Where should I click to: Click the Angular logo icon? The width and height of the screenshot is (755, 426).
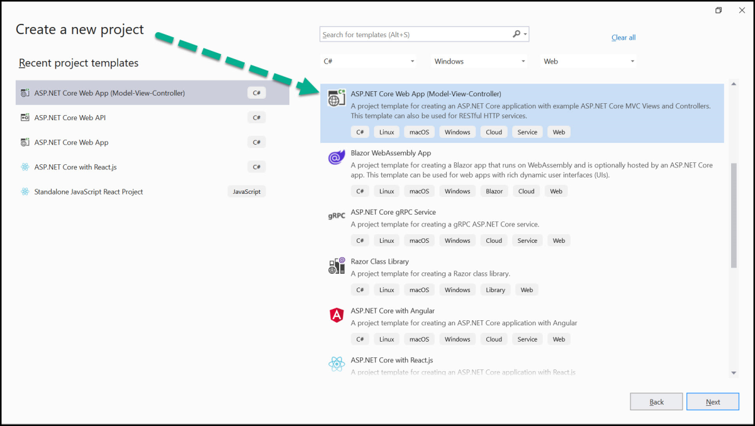click(337, 315)
